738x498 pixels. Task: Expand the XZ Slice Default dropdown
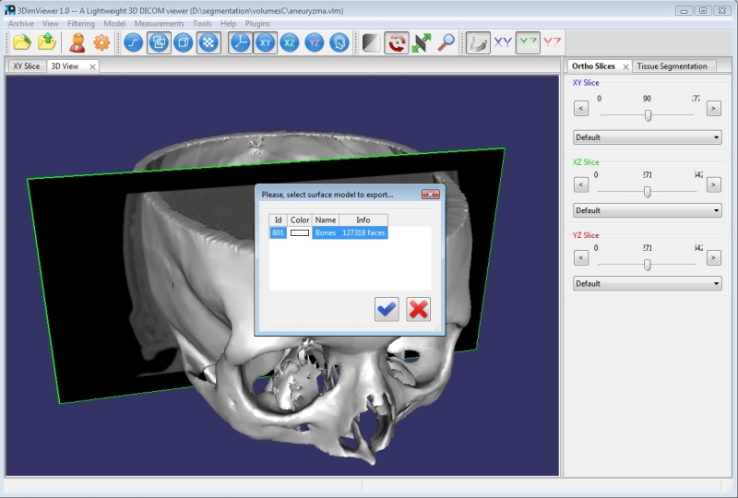647,210
